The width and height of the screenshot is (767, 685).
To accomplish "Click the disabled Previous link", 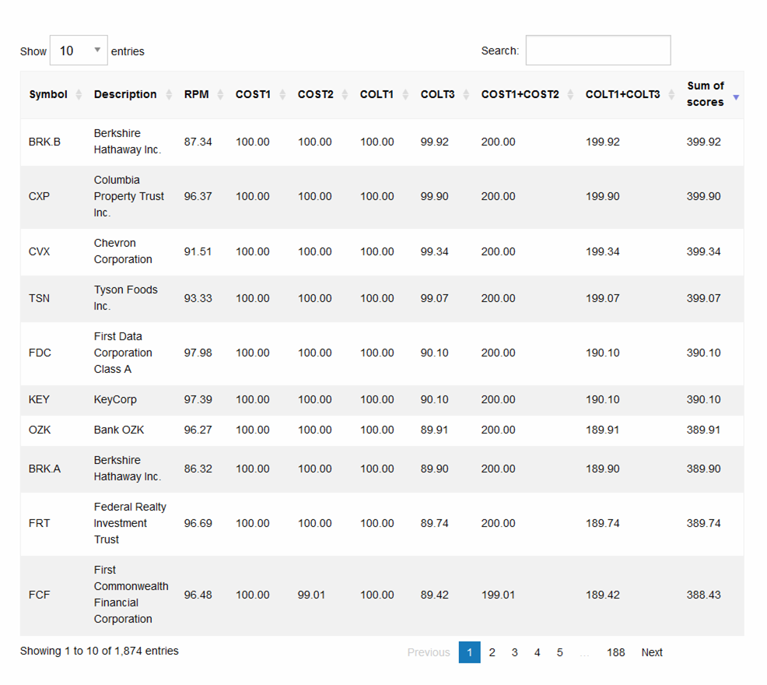I will tap(429, 652).
